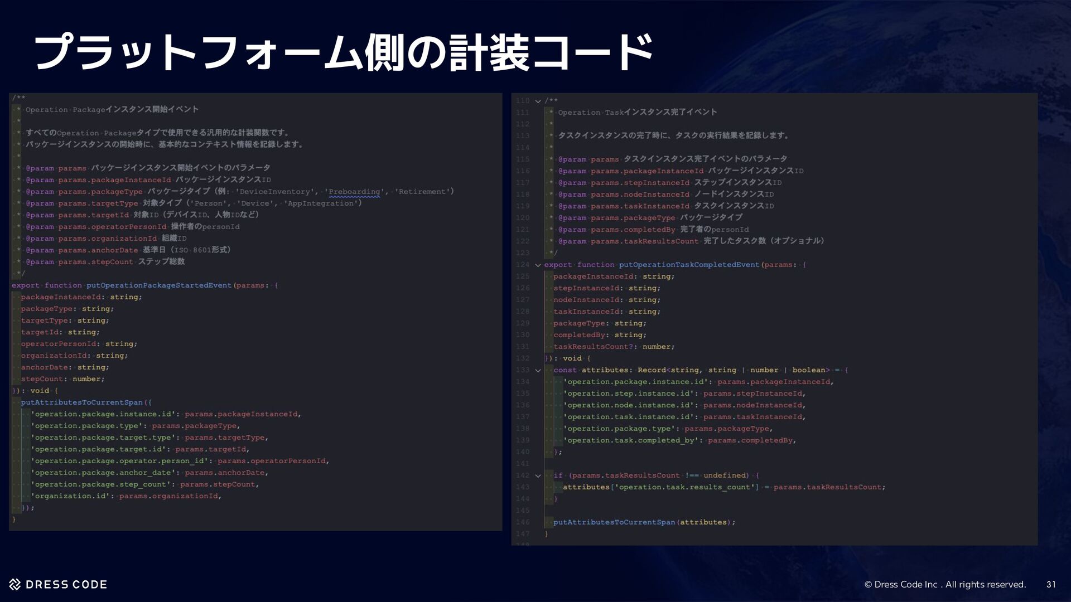
Task: Click the DRESS CODE brand text
Action: (66, 584)
